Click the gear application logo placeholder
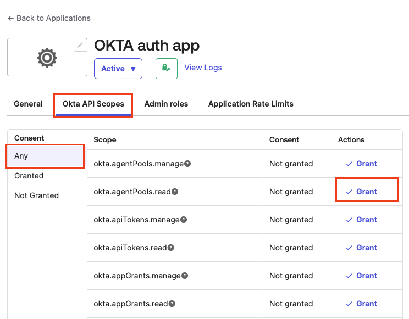 pos(47,57)
